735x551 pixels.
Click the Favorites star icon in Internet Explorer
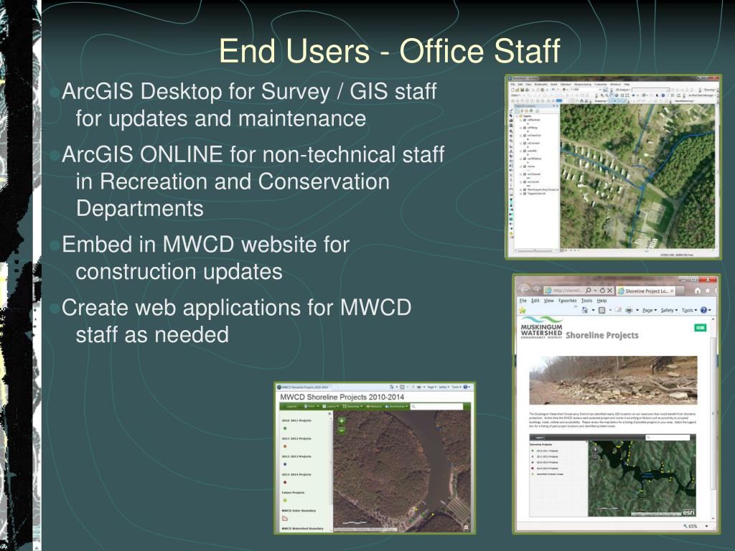(707, 291)
